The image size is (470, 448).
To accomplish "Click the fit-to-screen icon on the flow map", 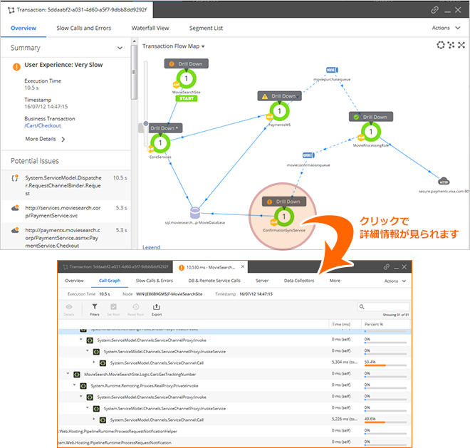I will click(x=461, y=46).
